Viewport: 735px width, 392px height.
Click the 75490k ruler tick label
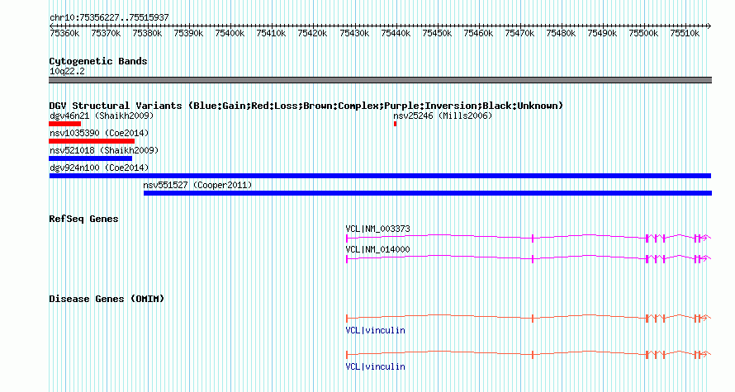(x=602, y=33)
